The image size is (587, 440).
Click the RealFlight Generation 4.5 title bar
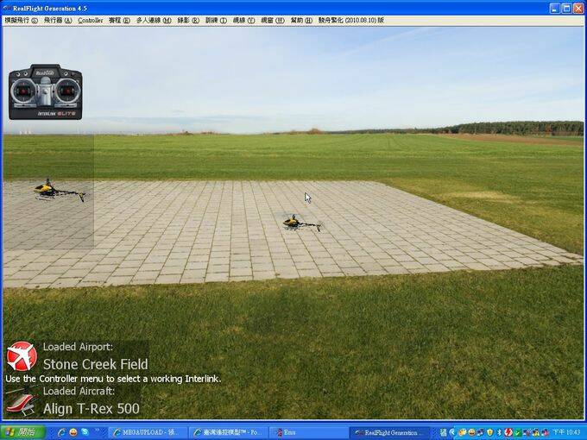[275, 9]
